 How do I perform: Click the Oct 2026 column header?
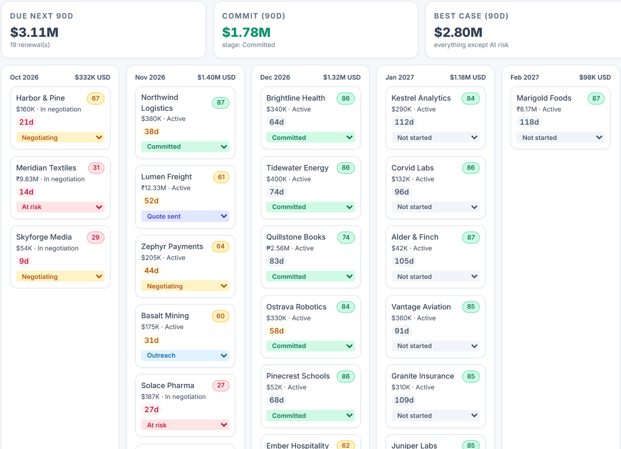(24, 78)
